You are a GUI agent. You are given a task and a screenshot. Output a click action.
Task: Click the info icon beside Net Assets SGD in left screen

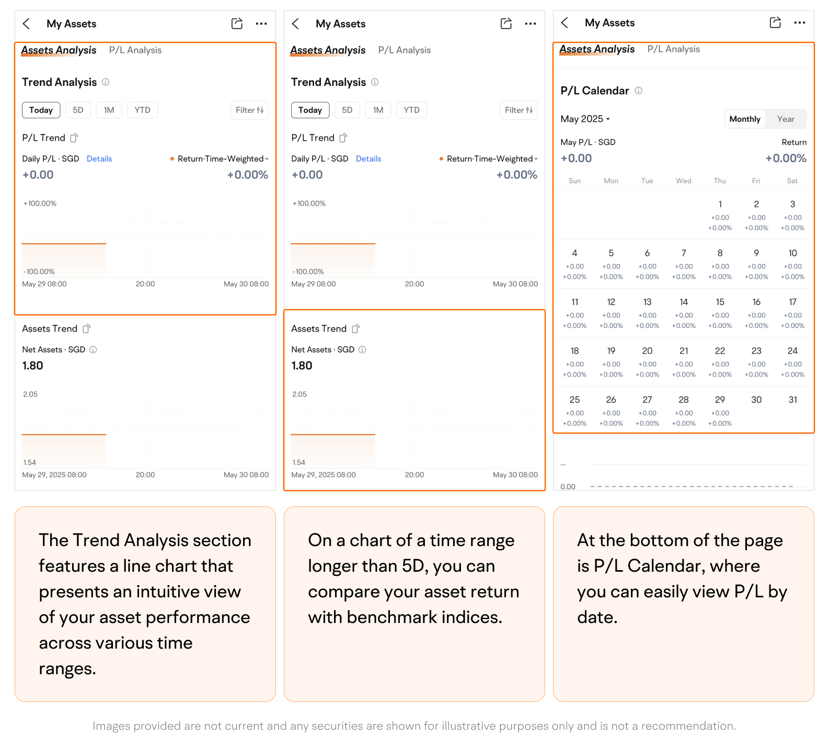[x=93, y=350]
